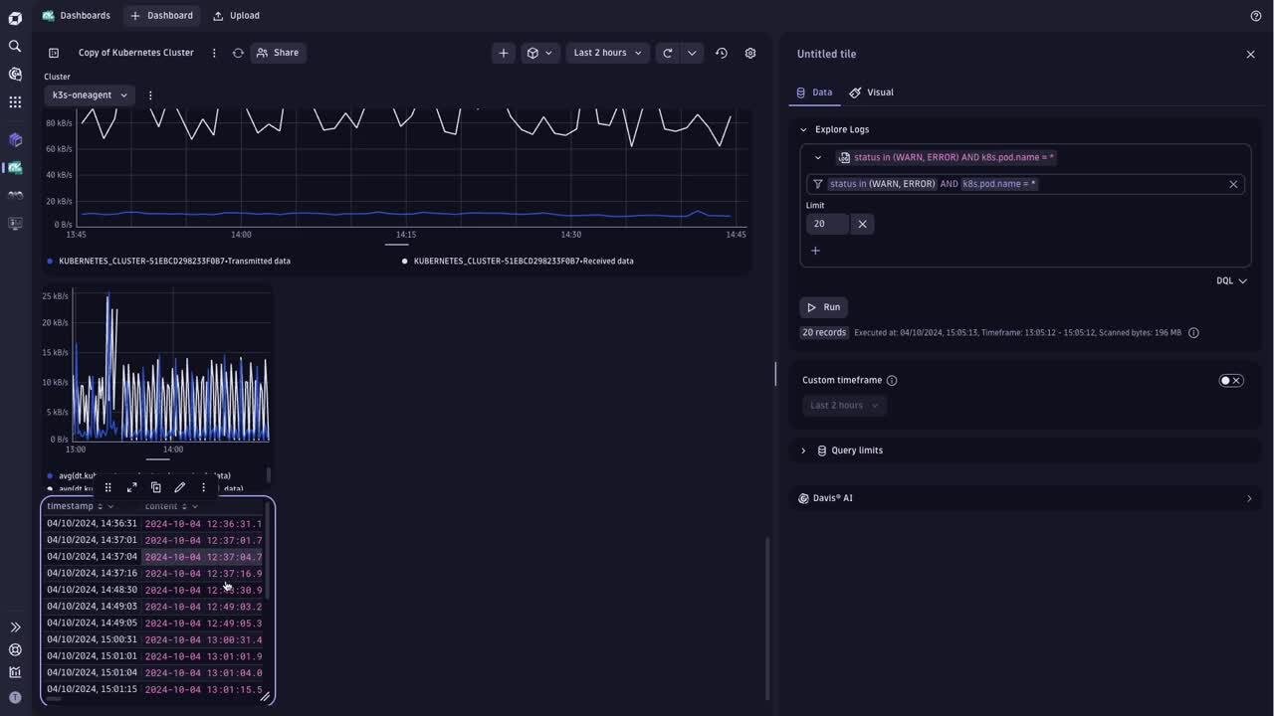The width and height of the screenshot is (1274, 716).
Task: Switch to the Data tab
Action: tap(813, 92)
